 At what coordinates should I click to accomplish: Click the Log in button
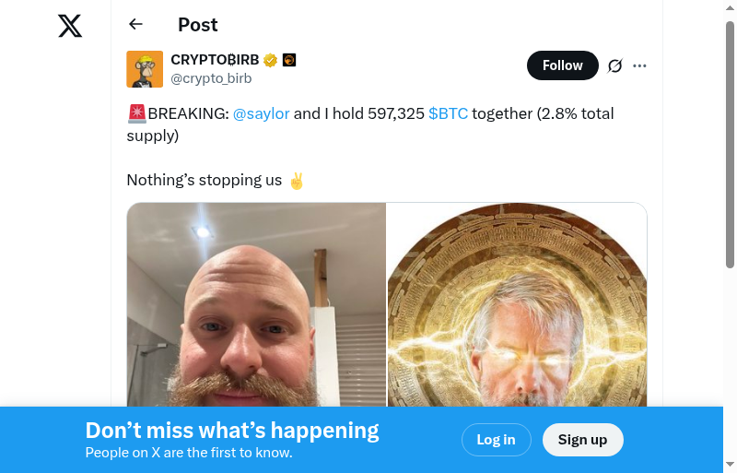click(497, 440)
